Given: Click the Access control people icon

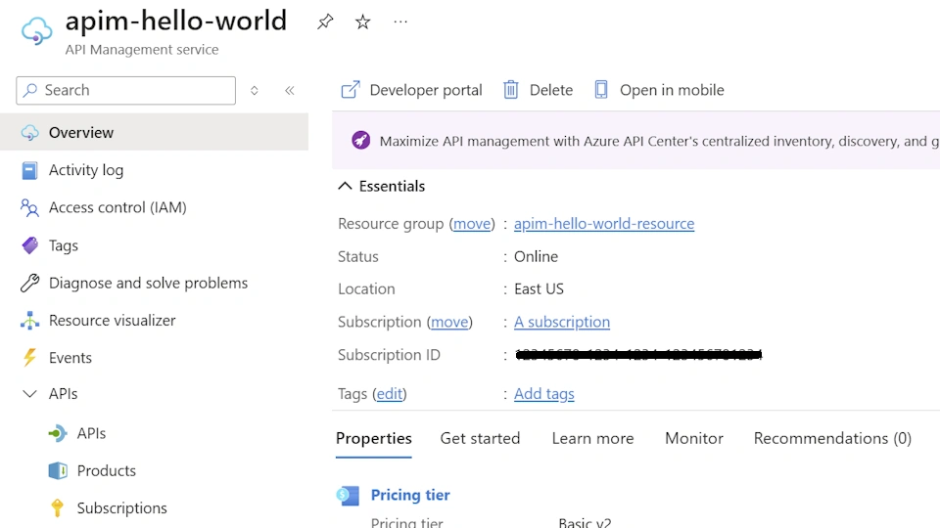Looking at the screenshot, I should [29, 207].
